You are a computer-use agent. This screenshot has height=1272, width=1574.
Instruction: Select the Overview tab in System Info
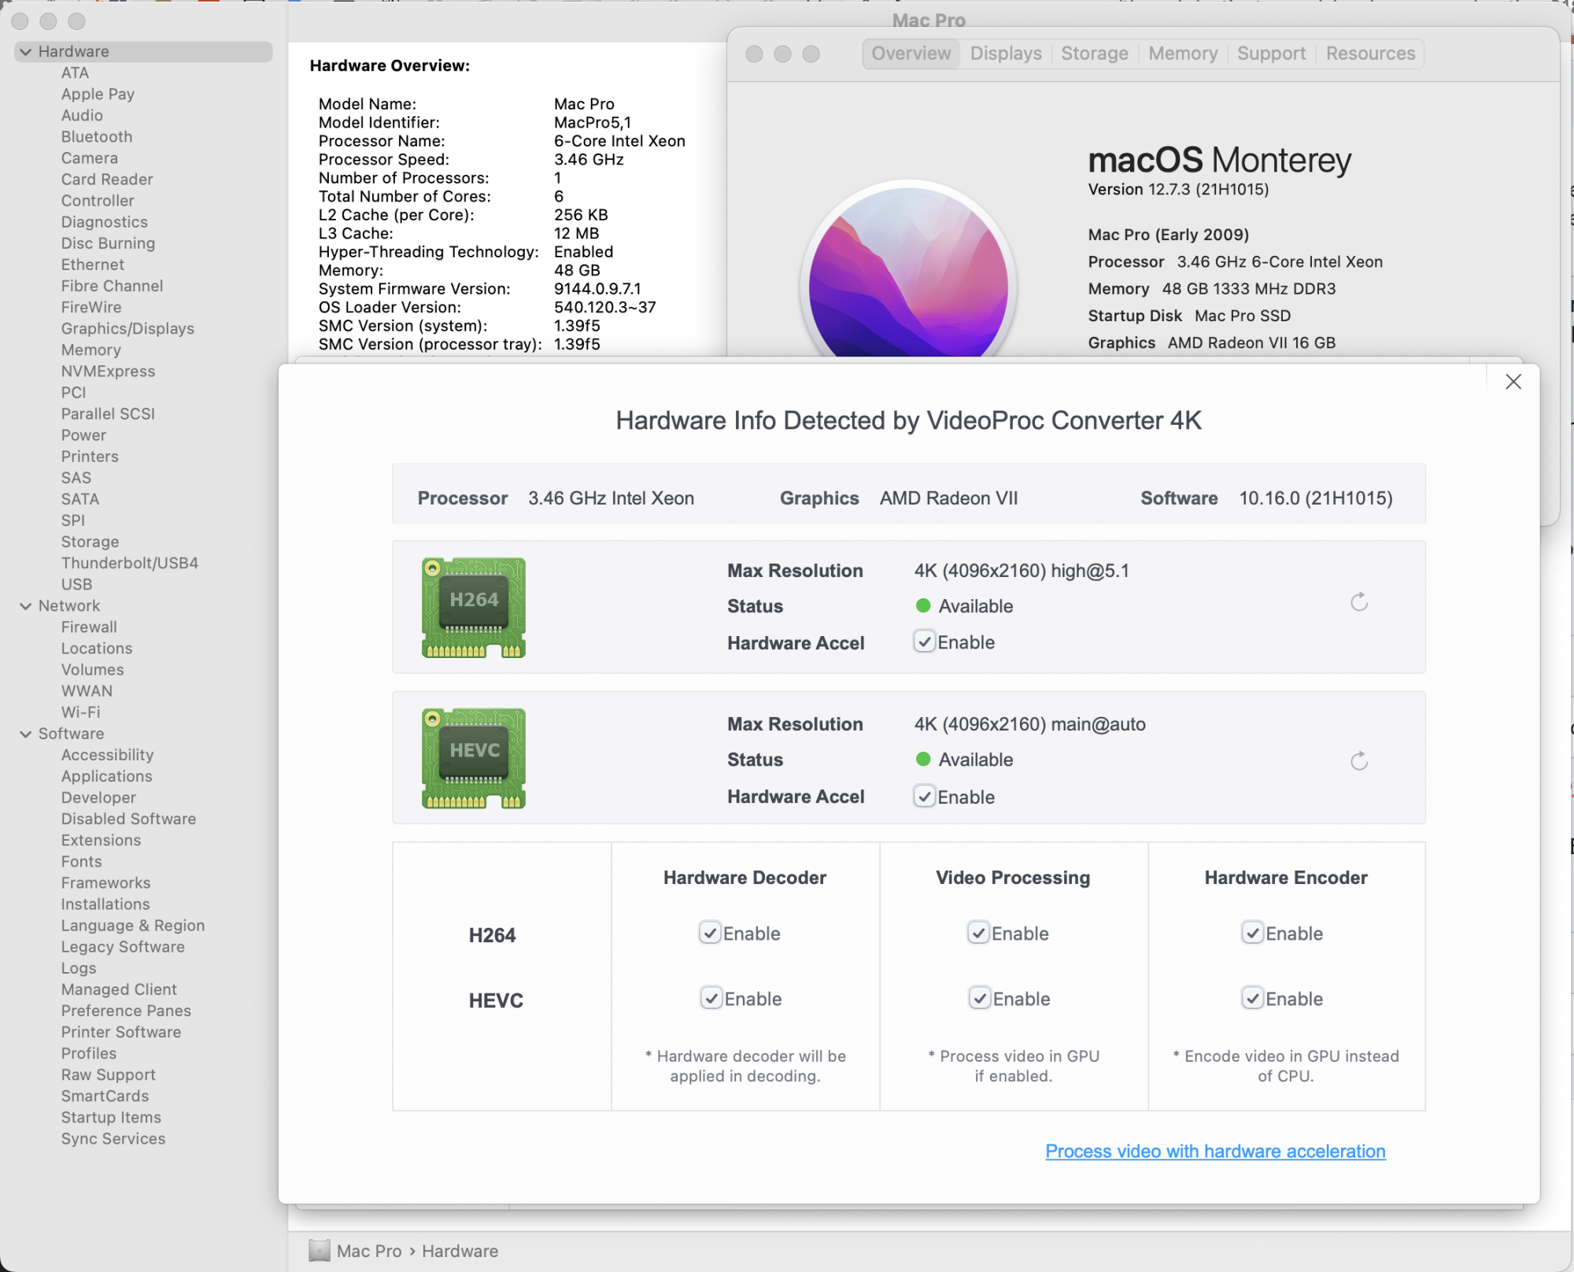pos(910,52)
